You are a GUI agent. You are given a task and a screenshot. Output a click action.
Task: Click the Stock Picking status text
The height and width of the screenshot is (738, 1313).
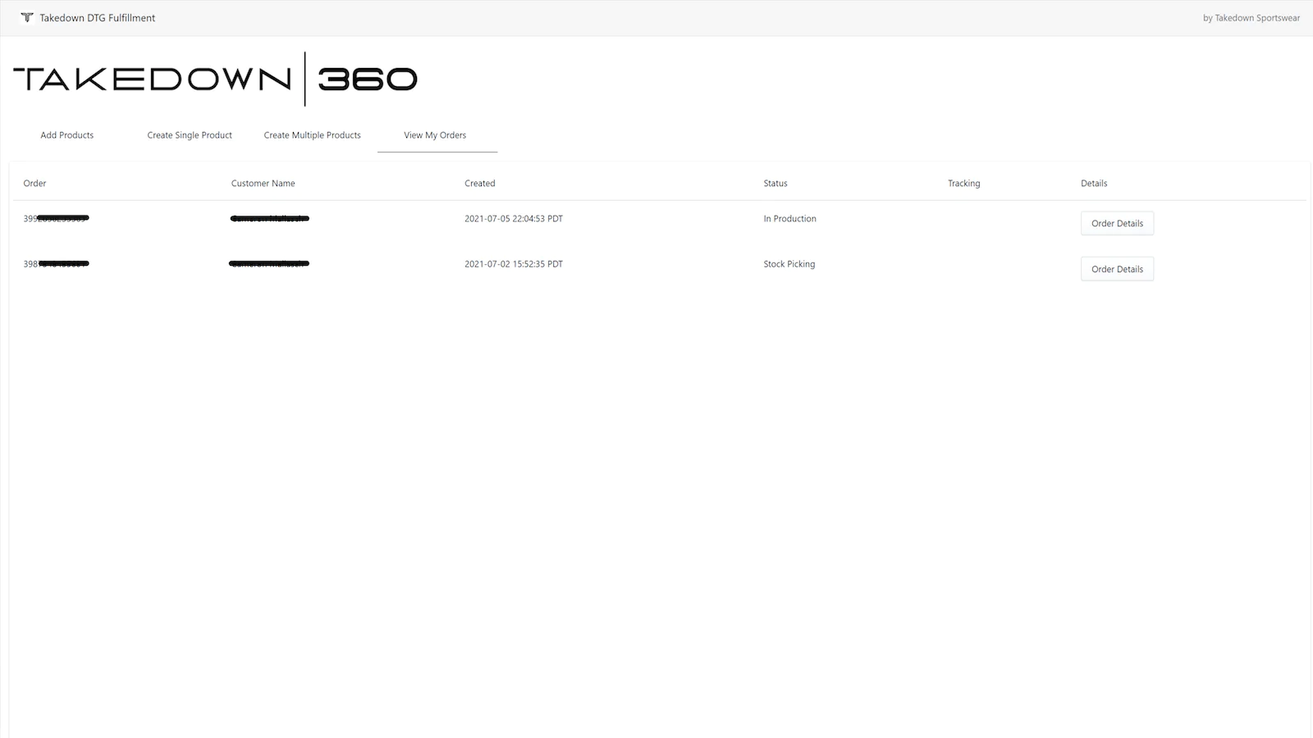click(789, 263)
